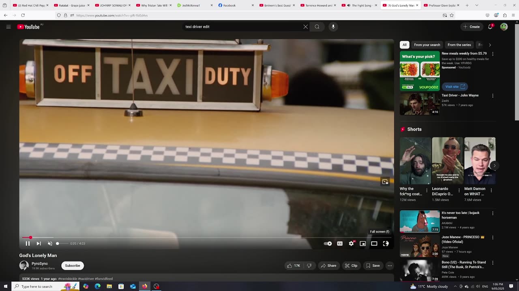Clear the search box text with X

point(305,27)
